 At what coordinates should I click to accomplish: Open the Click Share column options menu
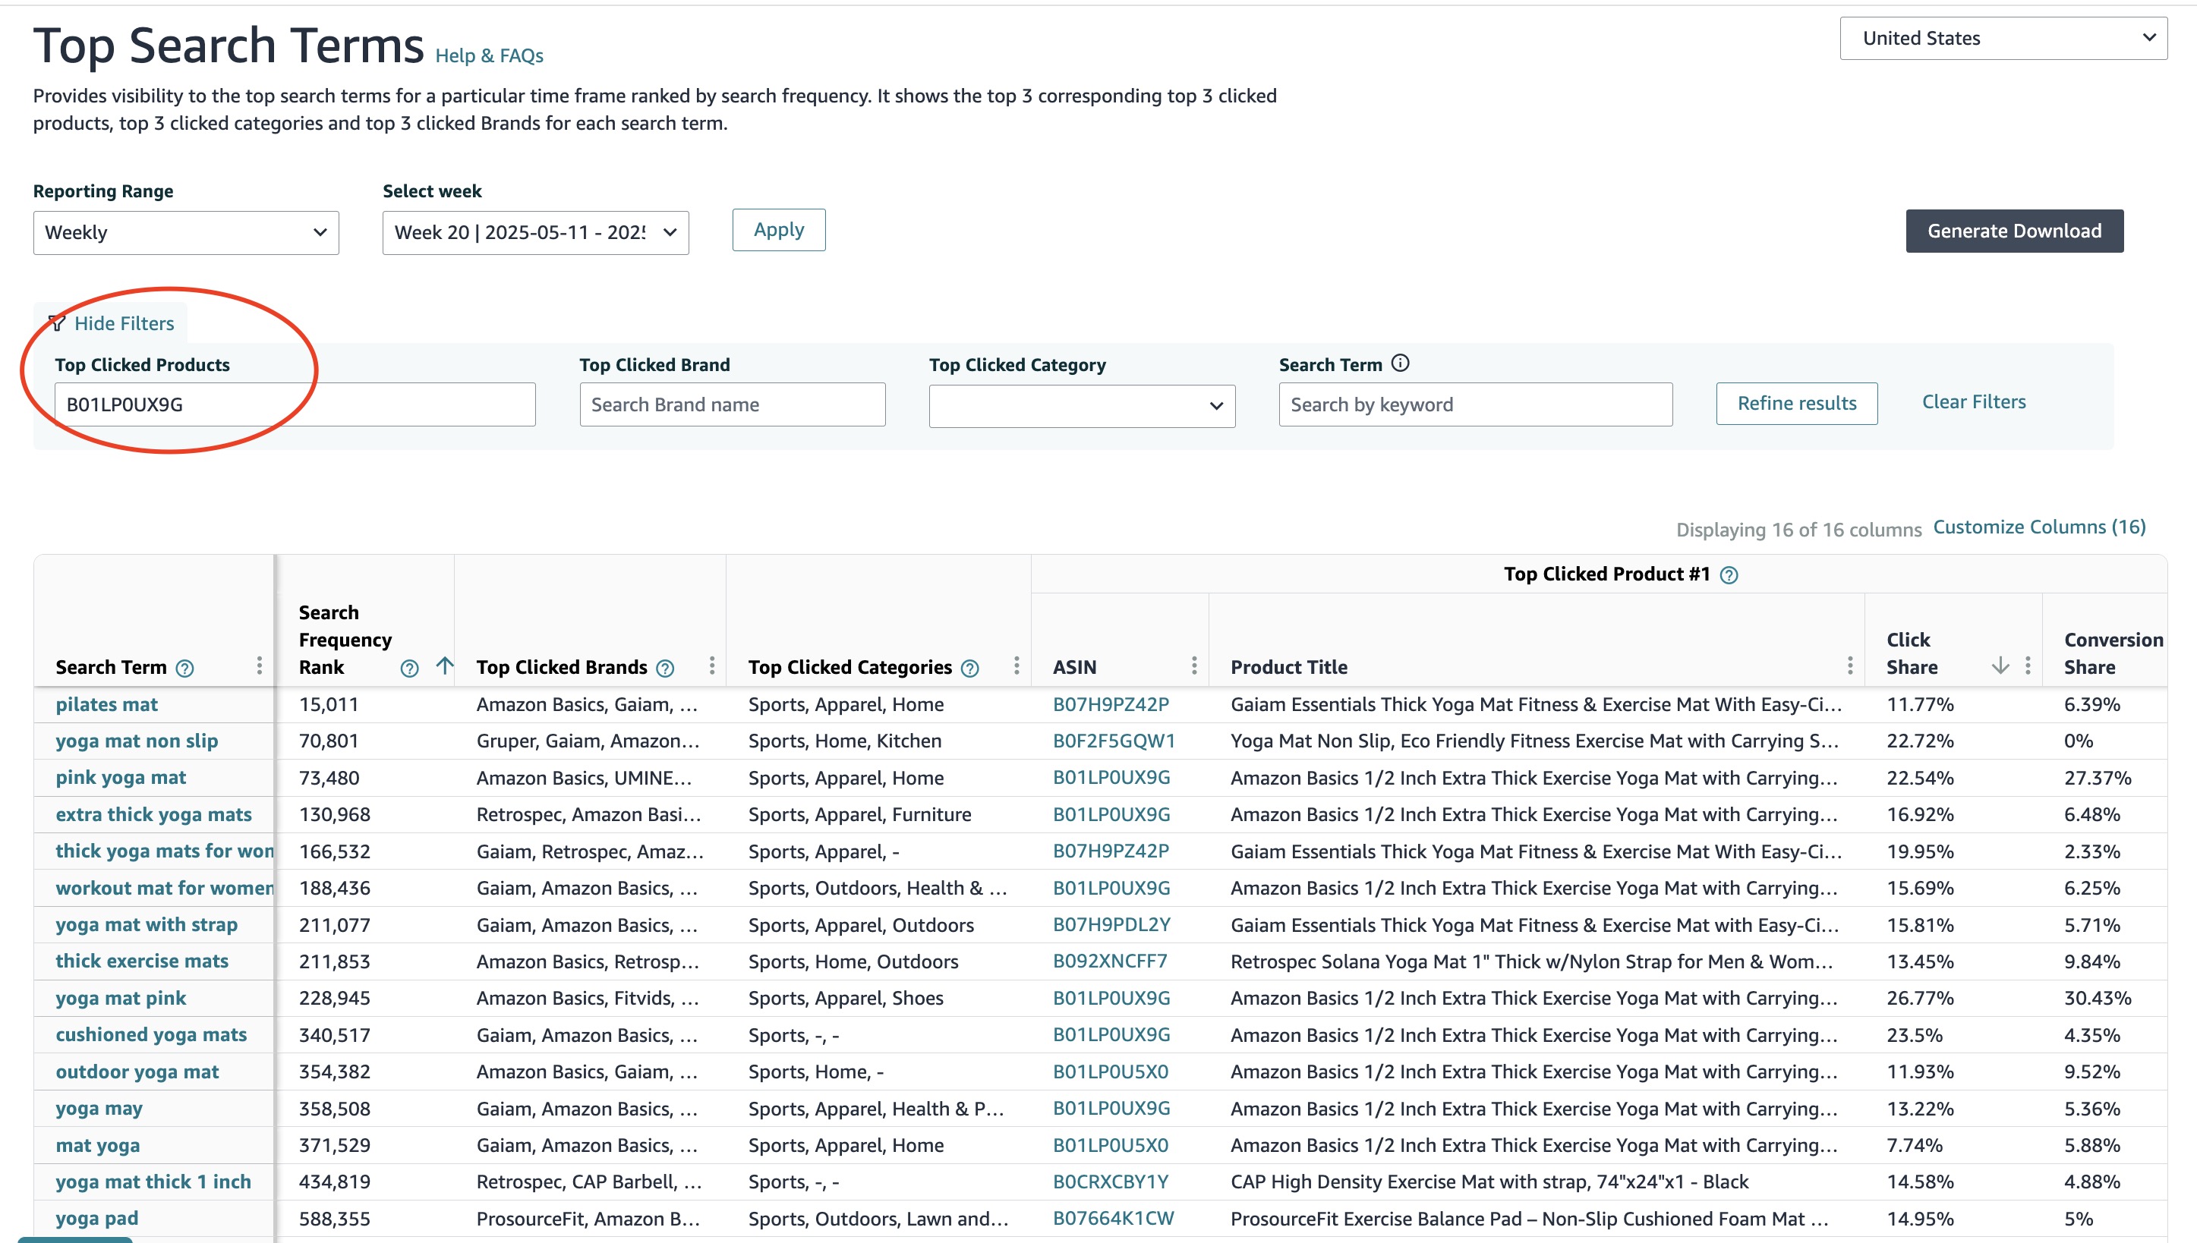point(2028,666)
